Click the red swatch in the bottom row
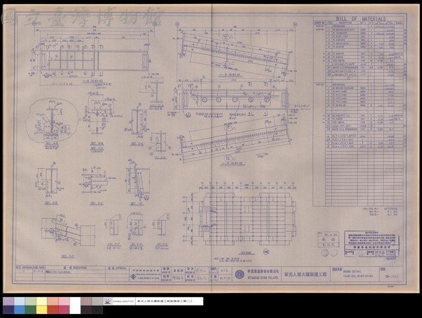Screen dimensions: 422x318 coord(53,309)
